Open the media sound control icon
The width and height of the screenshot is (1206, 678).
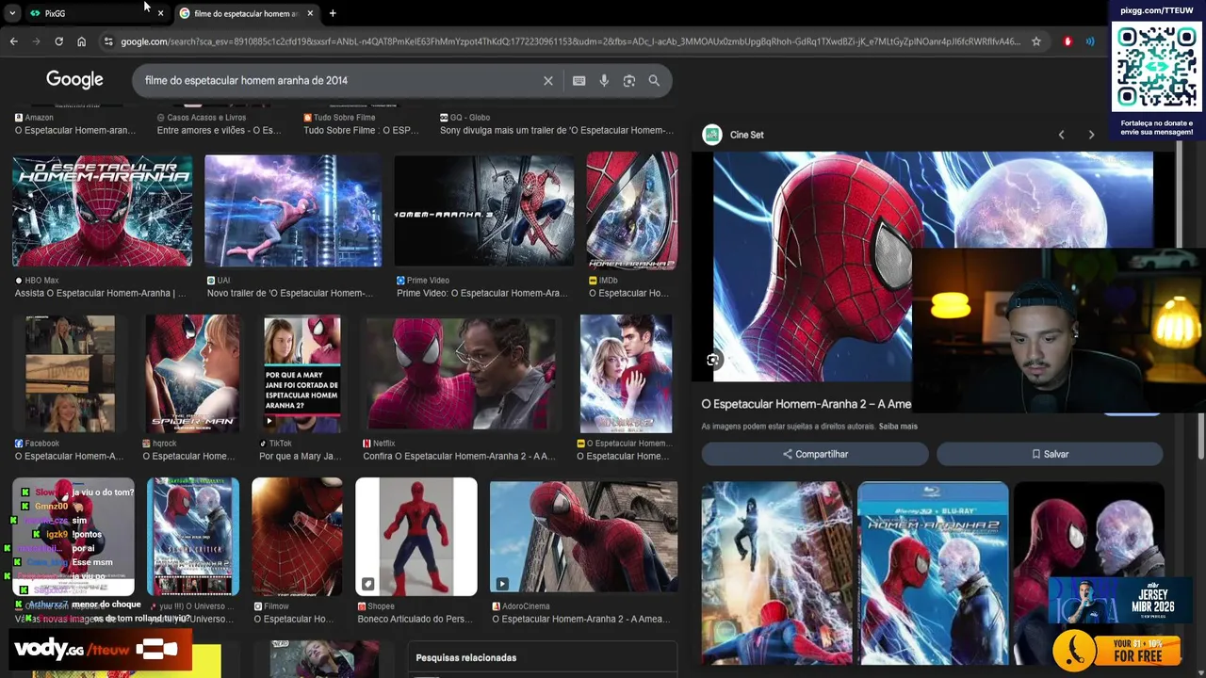tap(1090, 41)
